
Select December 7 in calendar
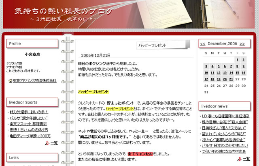click(x=231, y=66)
